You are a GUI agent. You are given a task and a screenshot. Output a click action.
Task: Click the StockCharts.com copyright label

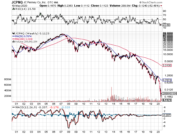coord(151,2)
